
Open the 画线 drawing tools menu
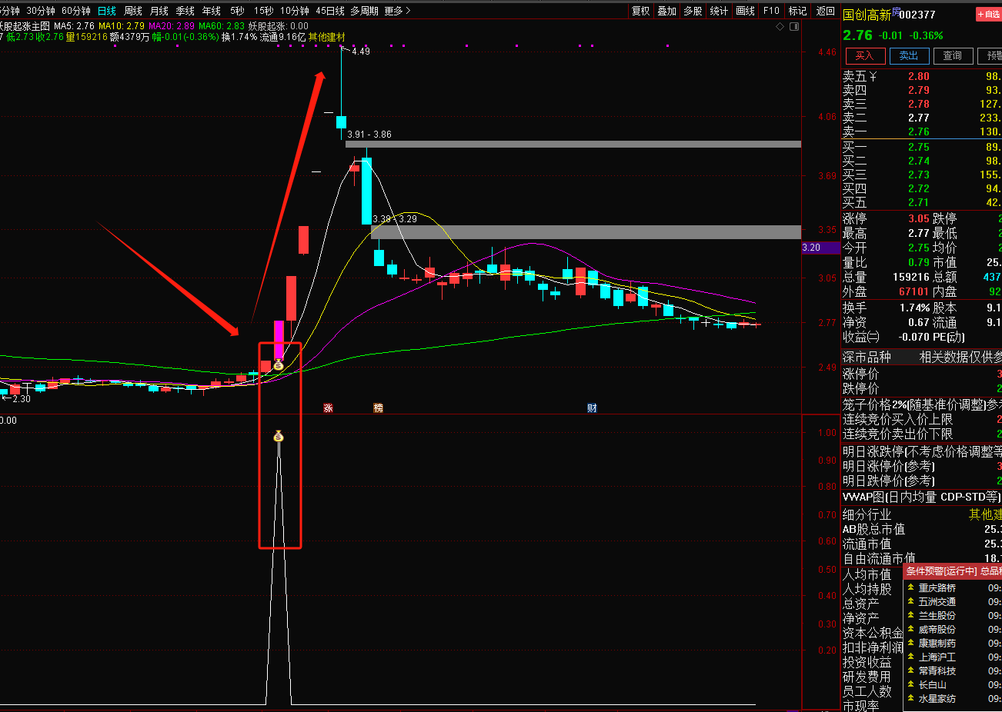point(745,11)
